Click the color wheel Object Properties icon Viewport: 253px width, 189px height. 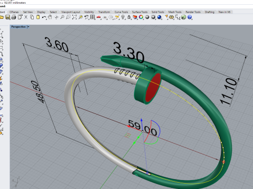click(141, 17)
